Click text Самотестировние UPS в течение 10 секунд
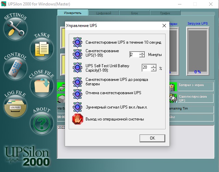Viewport: 219px width, 172px height. (x=123, y=42)
